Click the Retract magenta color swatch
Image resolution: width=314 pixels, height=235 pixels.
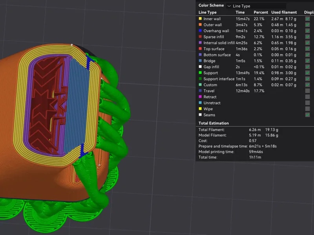200,96
